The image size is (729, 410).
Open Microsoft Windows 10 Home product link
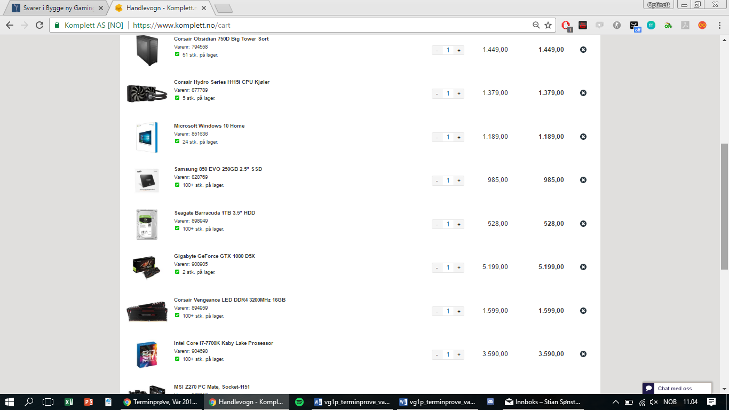(209, 126)
